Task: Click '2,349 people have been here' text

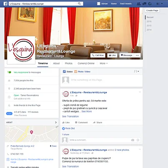Action: [27, 89]
